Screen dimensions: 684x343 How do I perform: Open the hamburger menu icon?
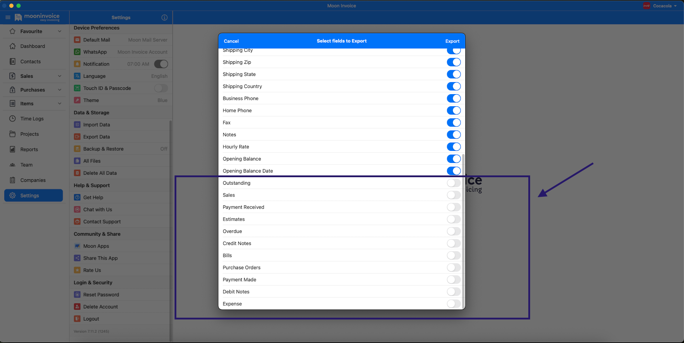tap(8, 17)
